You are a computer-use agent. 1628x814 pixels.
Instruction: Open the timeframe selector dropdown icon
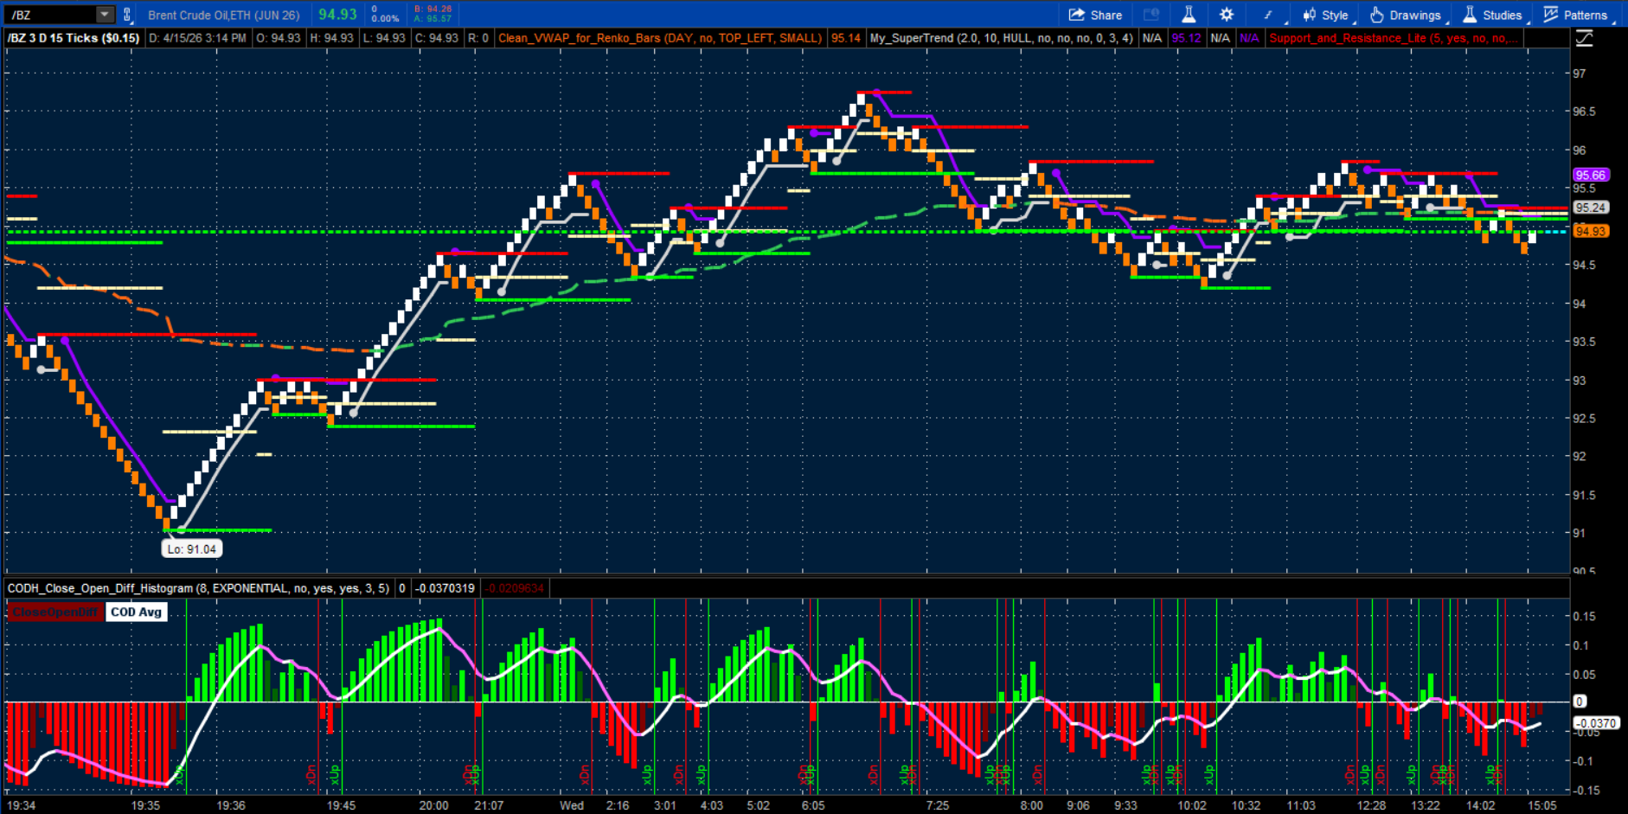pos(1267,15)
